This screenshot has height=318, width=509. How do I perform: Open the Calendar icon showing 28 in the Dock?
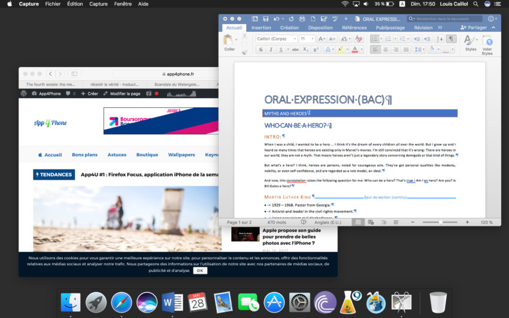coord(198,302)
